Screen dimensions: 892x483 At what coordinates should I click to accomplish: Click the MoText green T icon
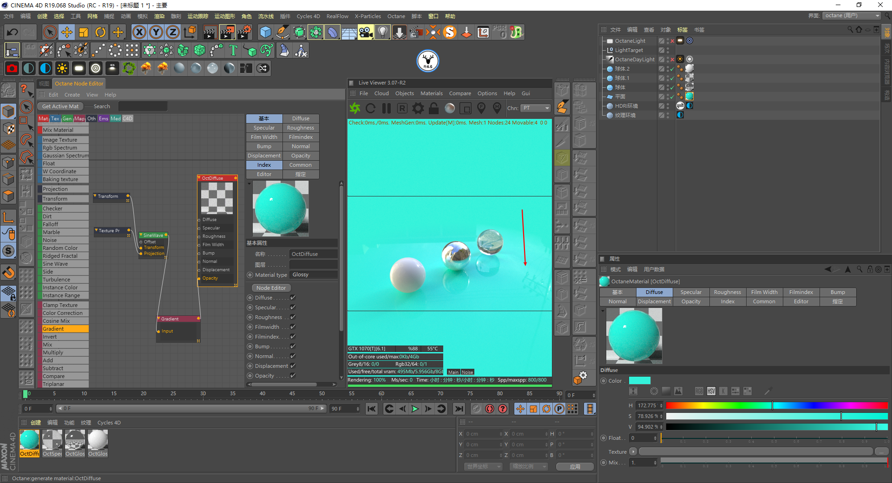[233, 50]
